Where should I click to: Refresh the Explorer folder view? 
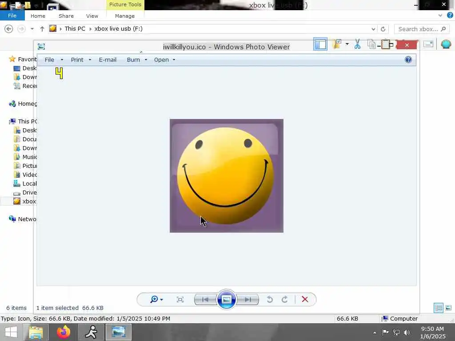[x=383, y=29]
